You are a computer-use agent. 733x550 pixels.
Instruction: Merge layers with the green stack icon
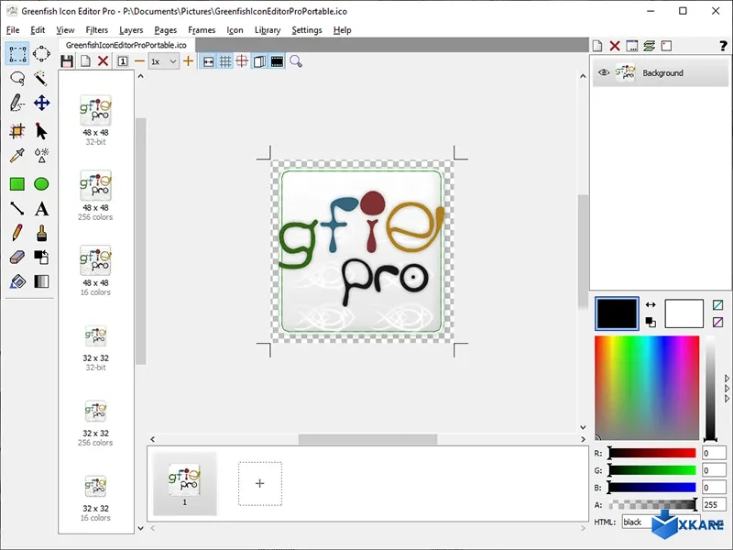pos(649,46)
